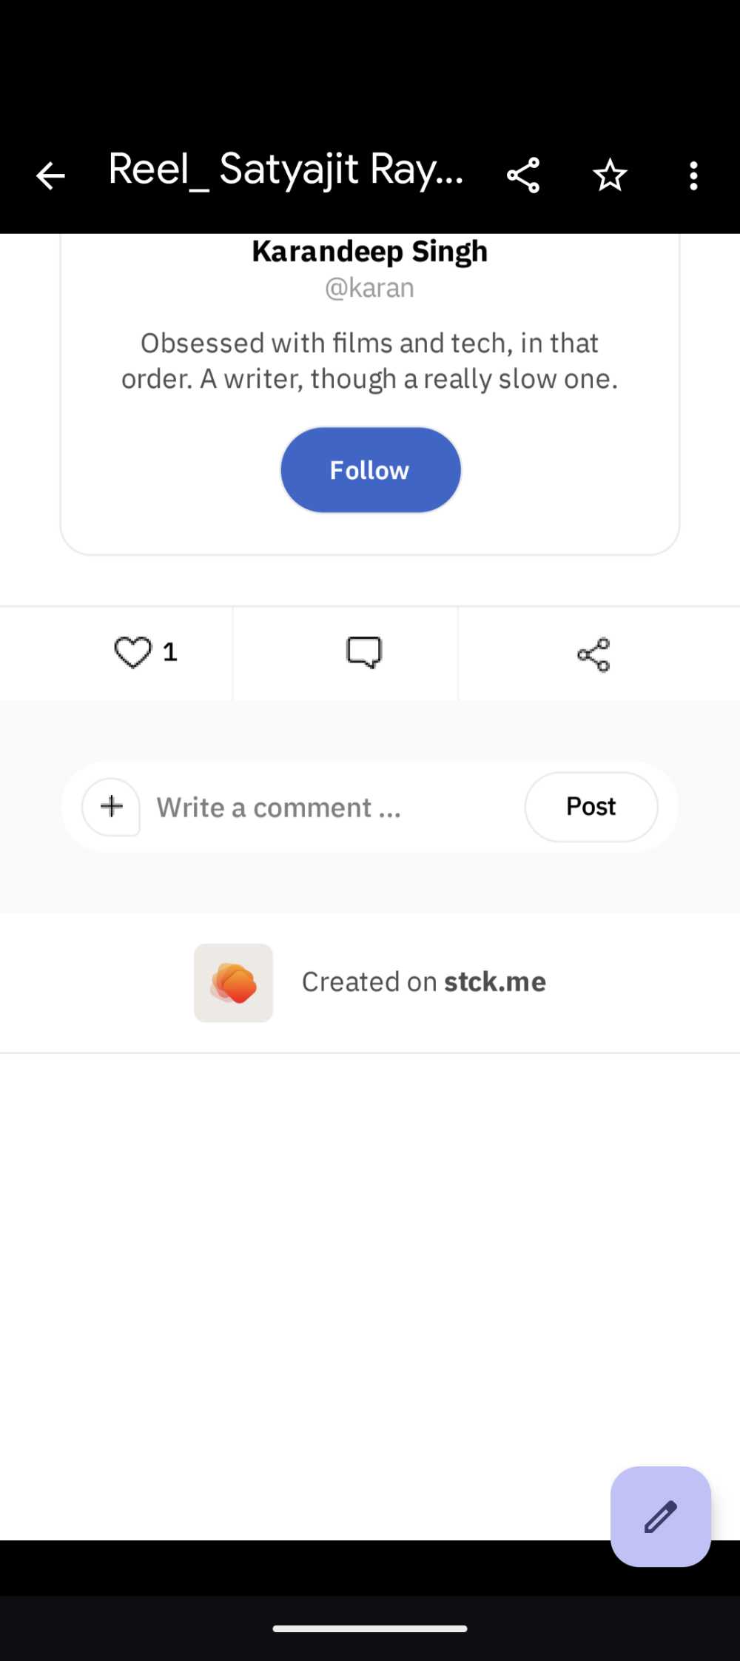The image size is (740, 1661).
Task: Tap the home gesture bar at the bottom
Action: [370, 1628]
